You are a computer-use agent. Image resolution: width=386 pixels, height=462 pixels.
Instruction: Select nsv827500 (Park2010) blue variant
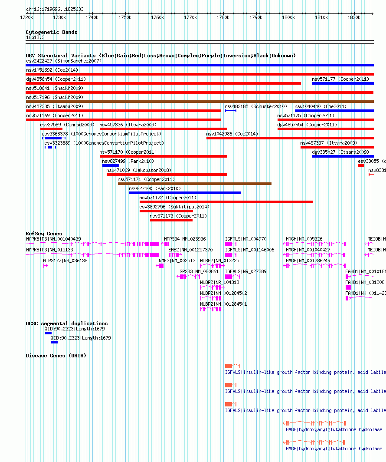pyautogui.click(x=185, y=193)
